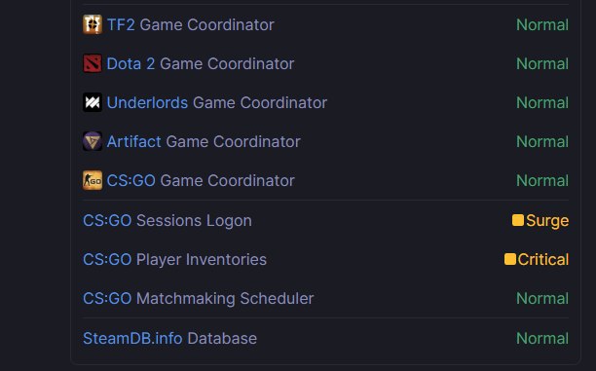Open the Underlords link
This screenshot has width=596, height=371.
(147, 103)
